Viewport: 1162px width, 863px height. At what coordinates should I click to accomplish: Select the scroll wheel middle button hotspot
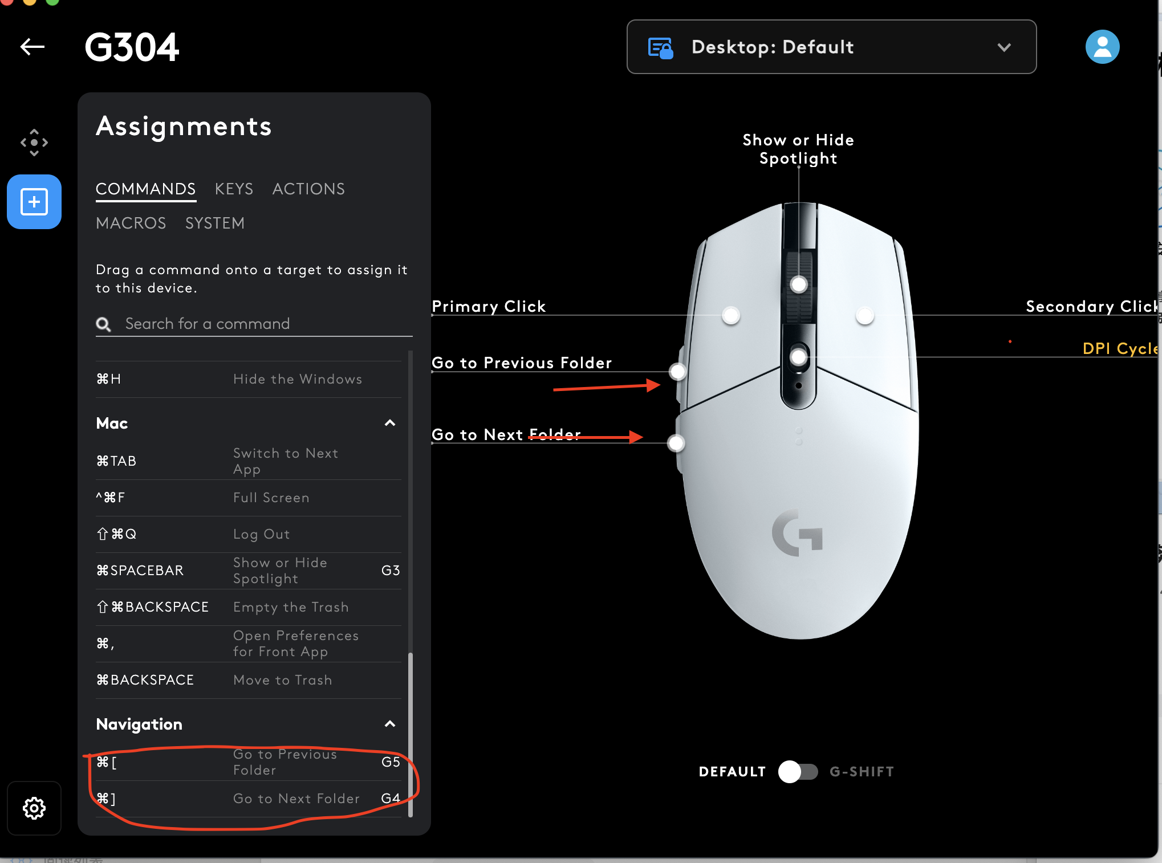click(x=799, y=284)
